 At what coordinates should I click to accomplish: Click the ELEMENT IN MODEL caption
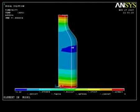(17, 97)
